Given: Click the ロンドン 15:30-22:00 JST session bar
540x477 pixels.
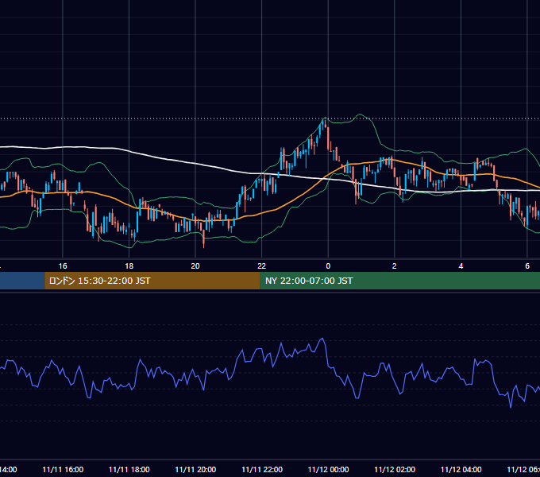Looking at the screenshot, I should pos(152,281).
